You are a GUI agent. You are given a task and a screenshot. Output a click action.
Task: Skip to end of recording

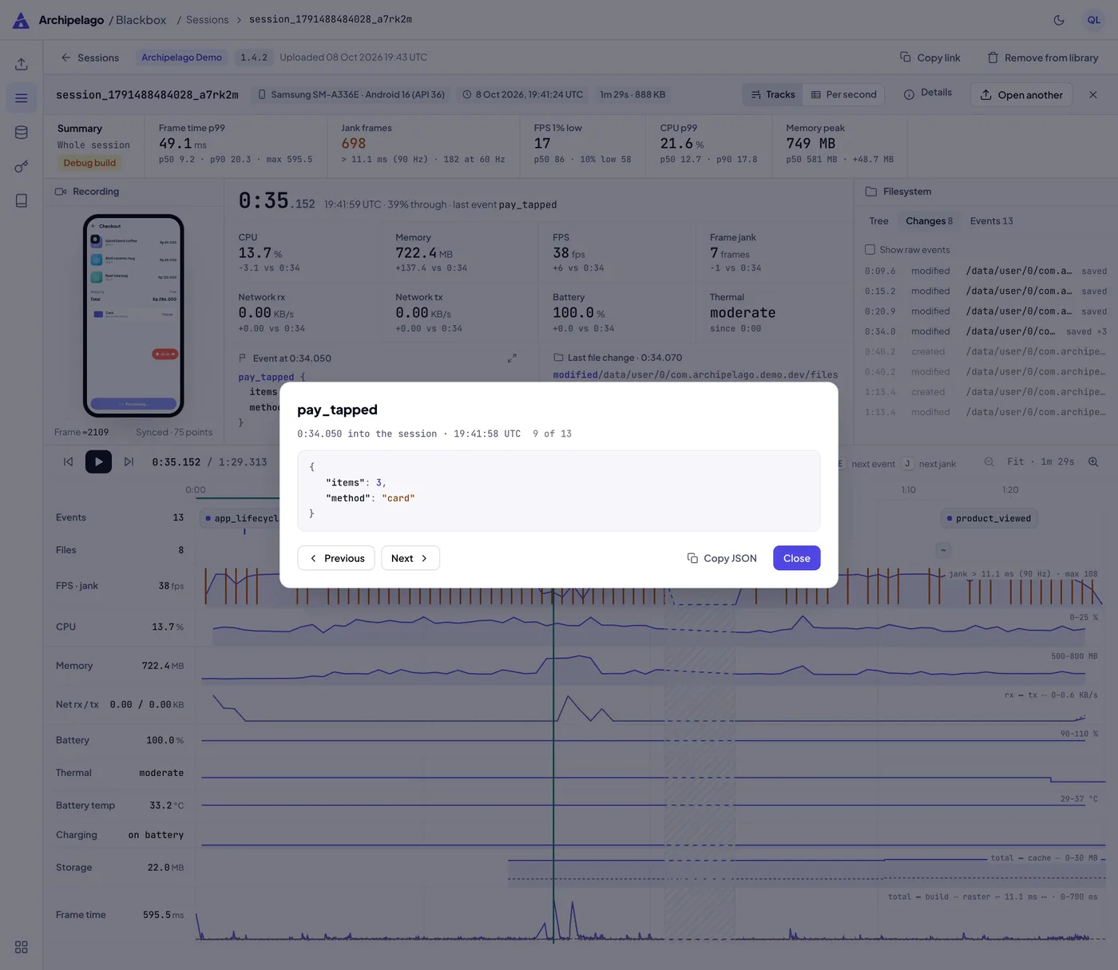point(129,461)
